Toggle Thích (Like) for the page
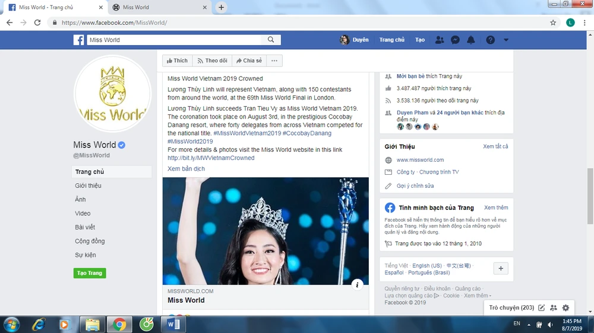 tap(177, 60)
